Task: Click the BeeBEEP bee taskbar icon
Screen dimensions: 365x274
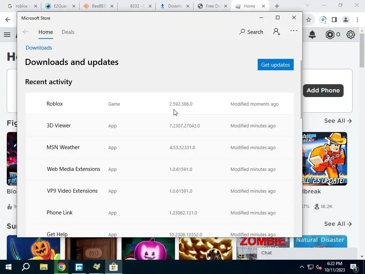Action: pyautogui.click(x=96, y=267)
